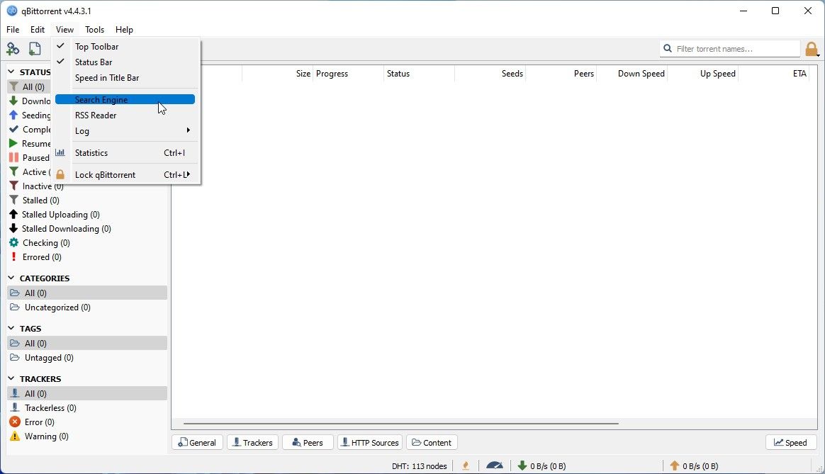Click the Add Torrent File toolbar icon
This screenshot has width=825, height=474.
[35, 48]
